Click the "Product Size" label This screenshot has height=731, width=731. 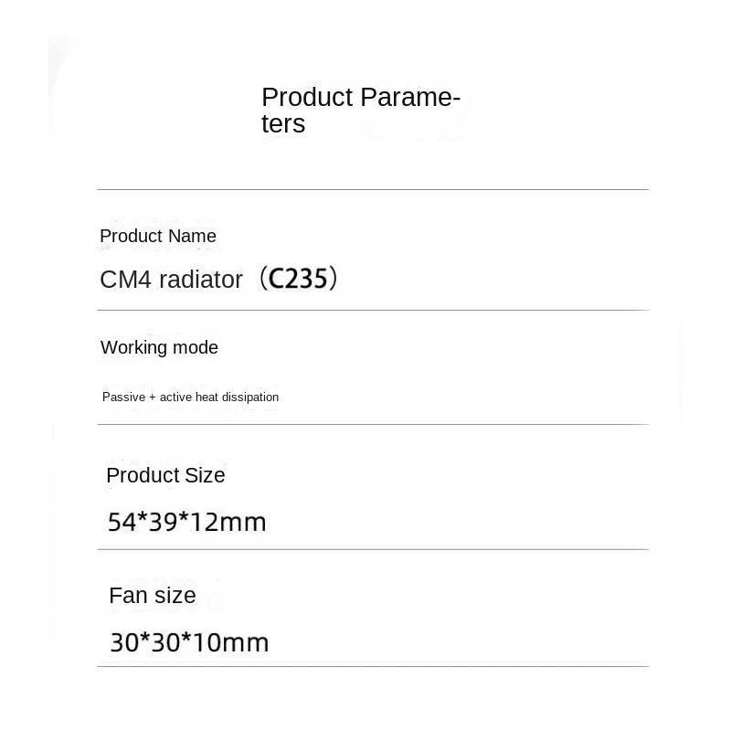[165, 475]
